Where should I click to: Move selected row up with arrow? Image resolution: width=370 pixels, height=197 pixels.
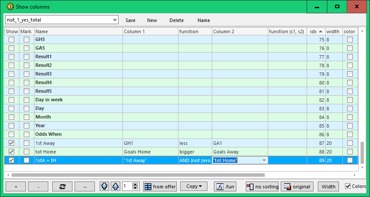[115, 187]
